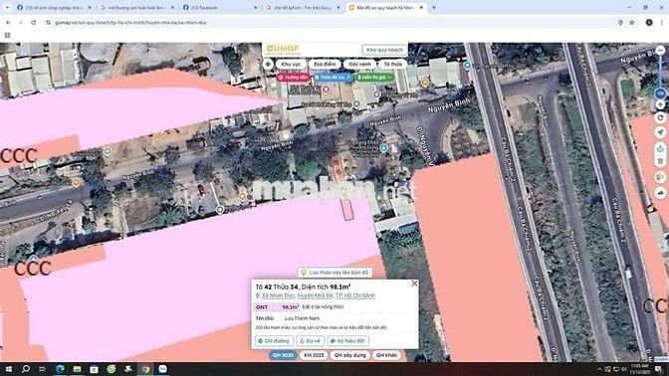Switch to the first Facebook browser tab
This screenshot has height=376, width=669.
54,7
